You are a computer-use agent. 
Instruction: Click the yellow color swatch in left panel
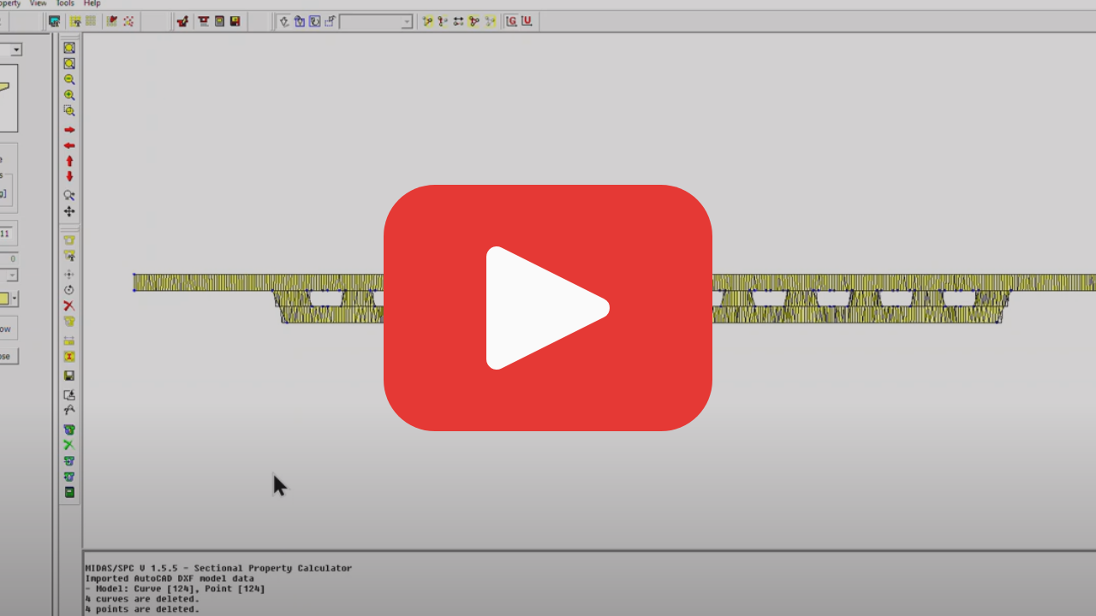4,299
